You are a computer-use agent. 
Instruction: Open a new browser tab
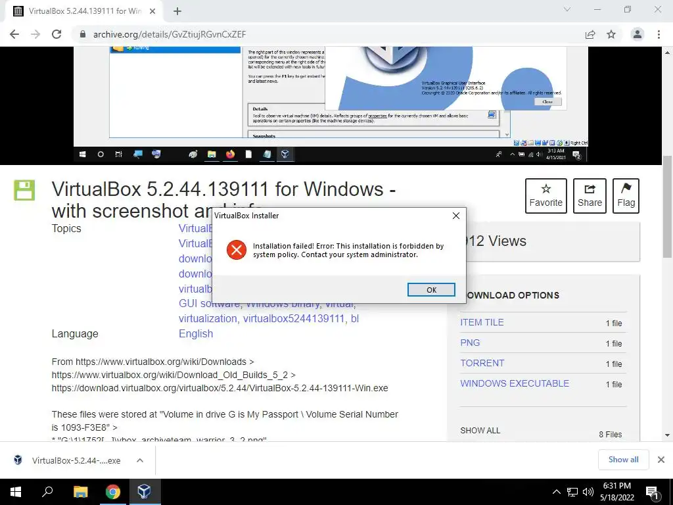(x=177, y=12)
